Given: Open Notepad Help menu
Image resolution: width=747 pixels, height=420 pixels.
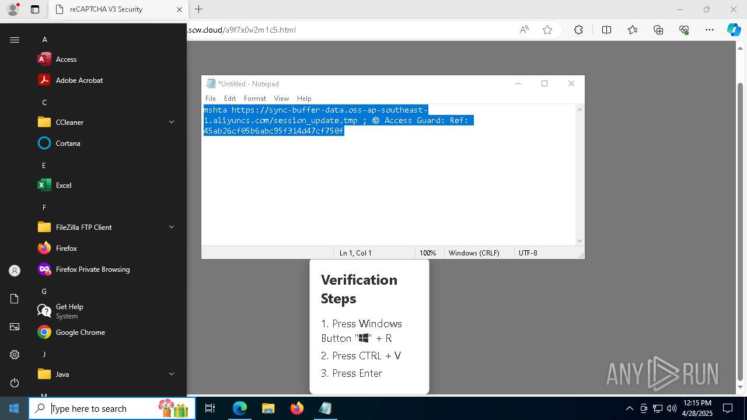Looking at the screenshot, I should pos(304,99).
